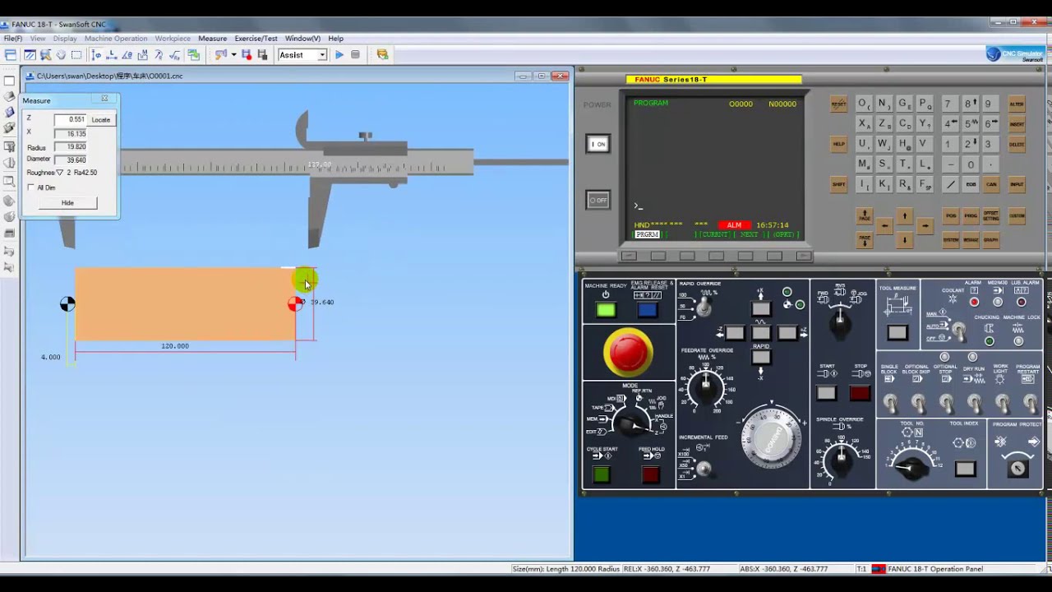The image size is (1052, 592).
Task: Open the File(F) menu
Action: pyautogui.click(x=13, y=39)
